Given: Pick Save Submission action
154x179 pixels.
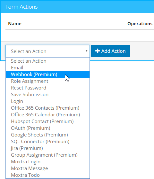Looking at the screenshot, I should coord(47,95).
